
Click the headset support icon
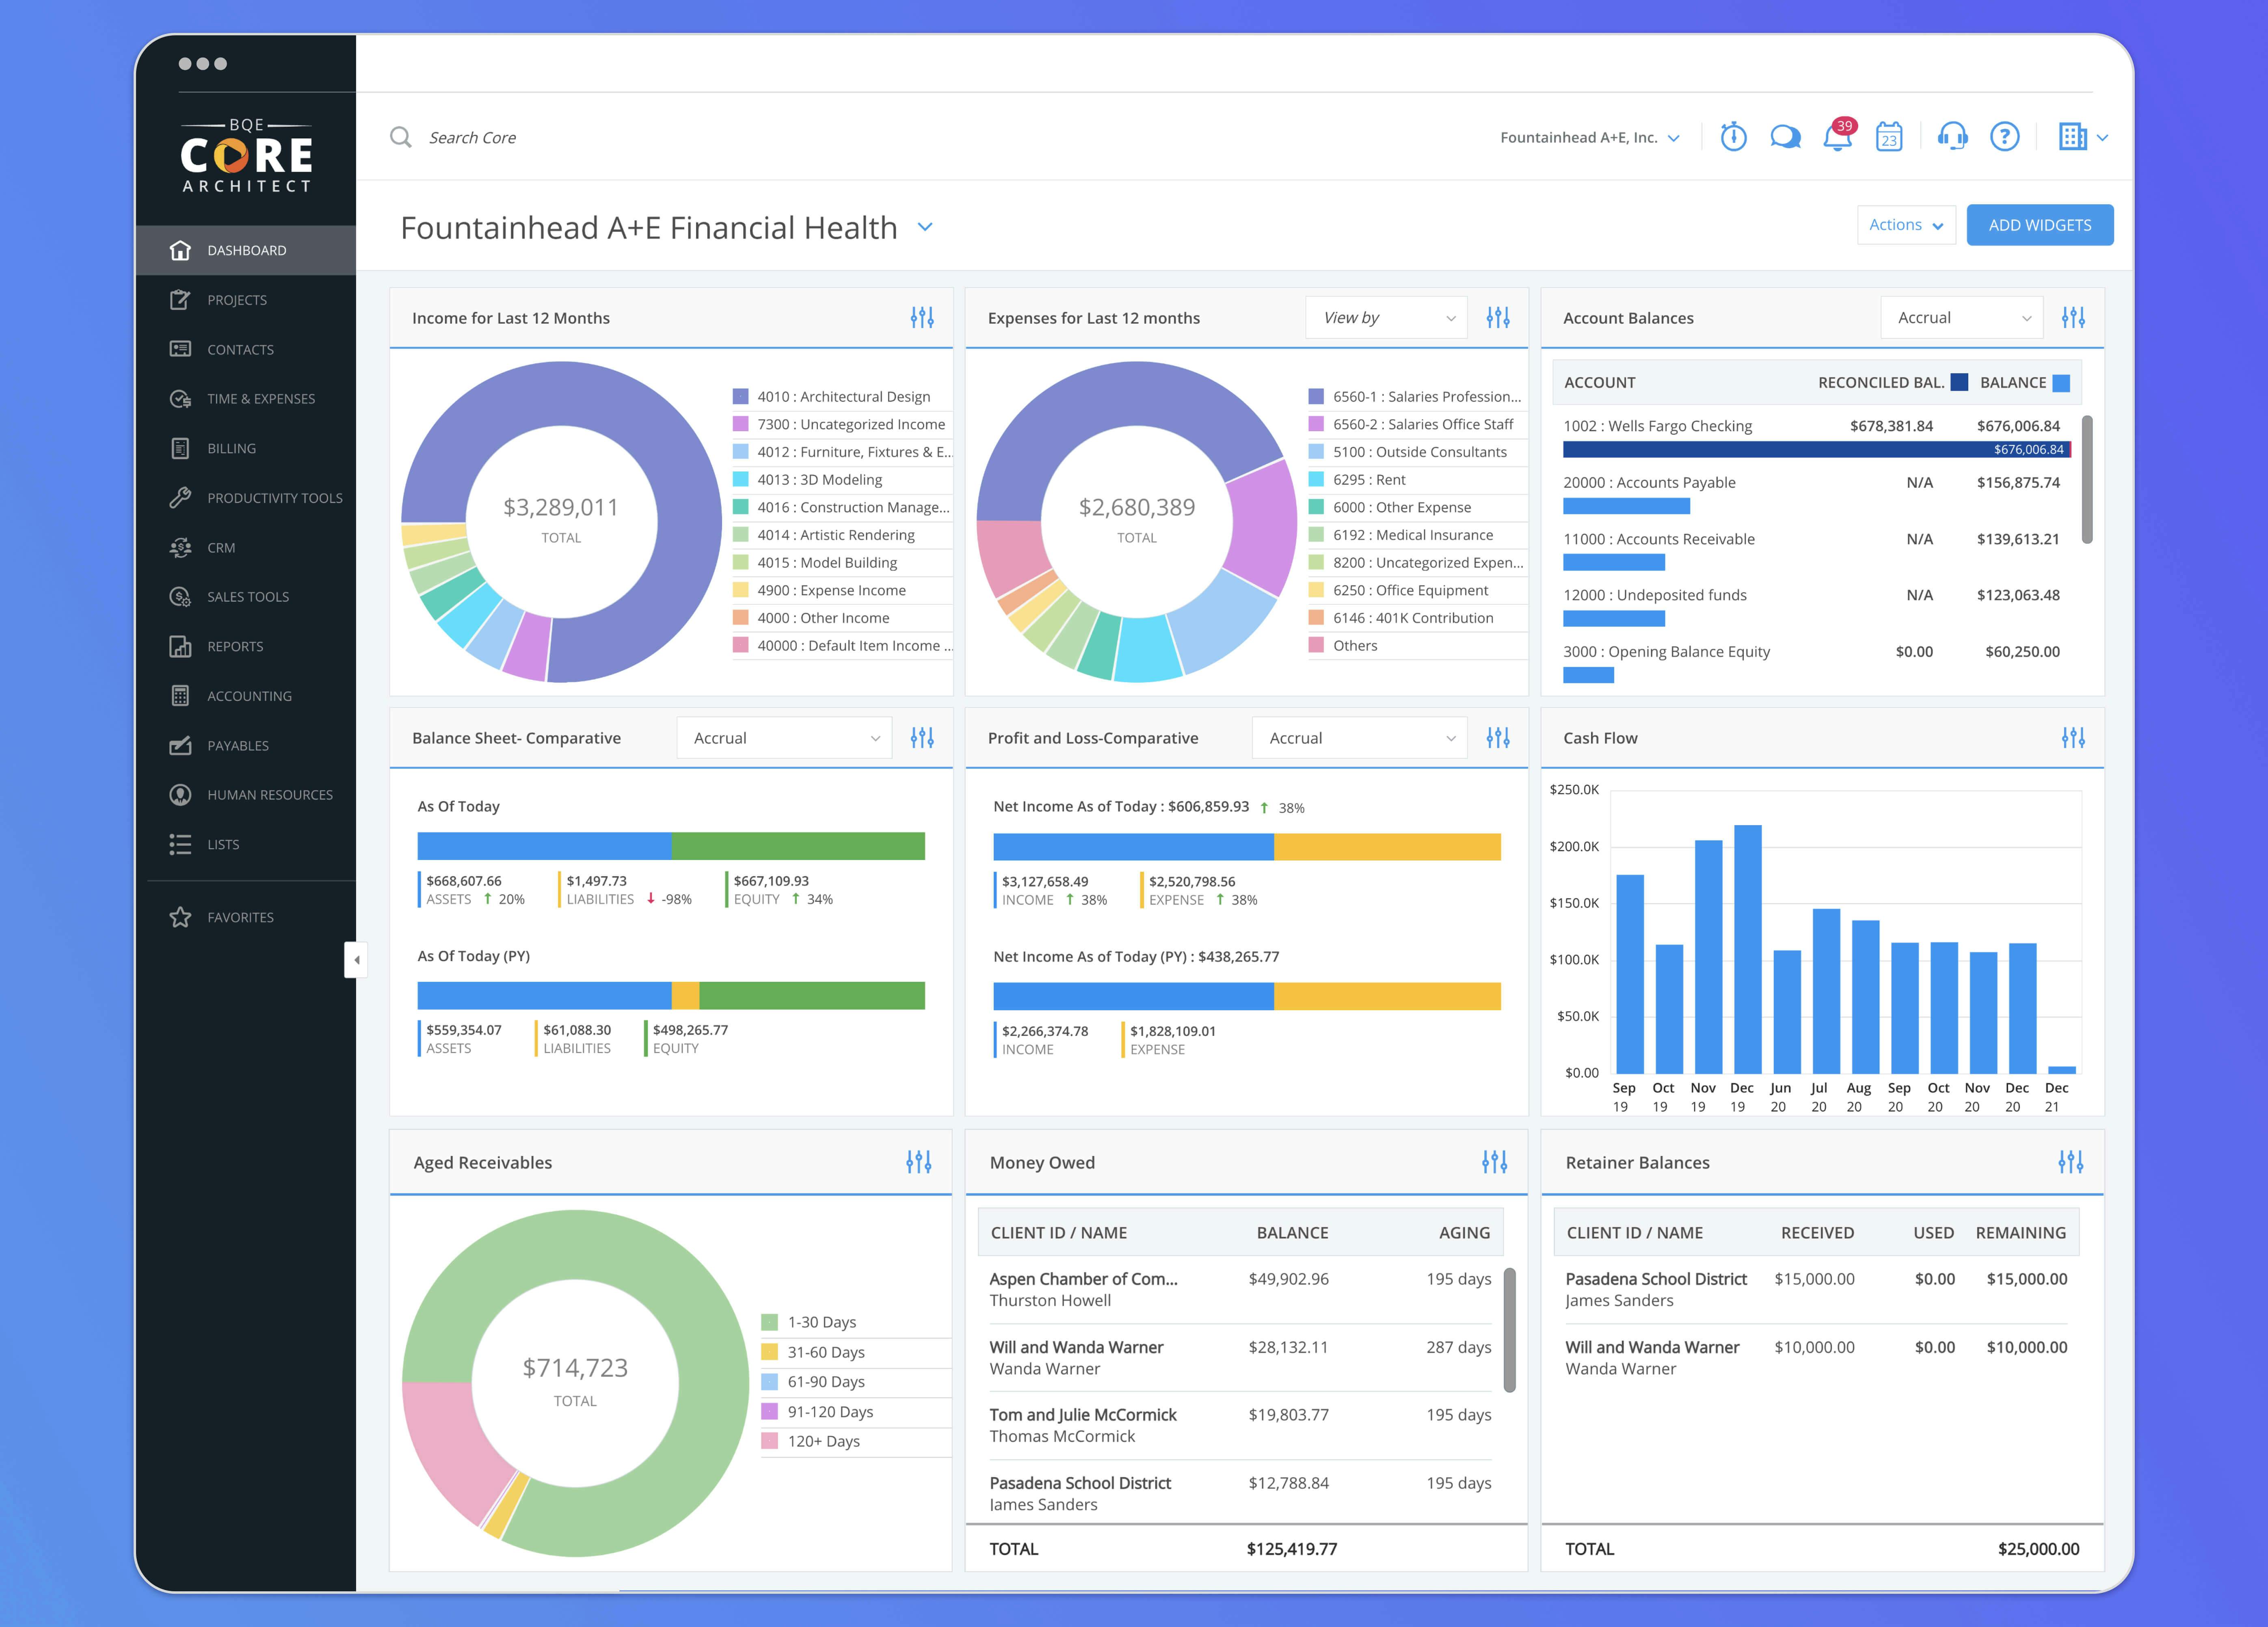click(1953, 137)
